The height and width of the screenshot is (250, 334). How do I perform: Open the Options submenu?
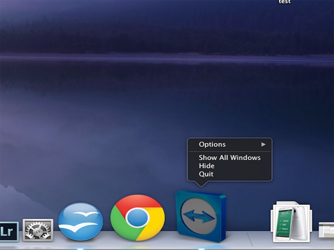coord(230,145)
